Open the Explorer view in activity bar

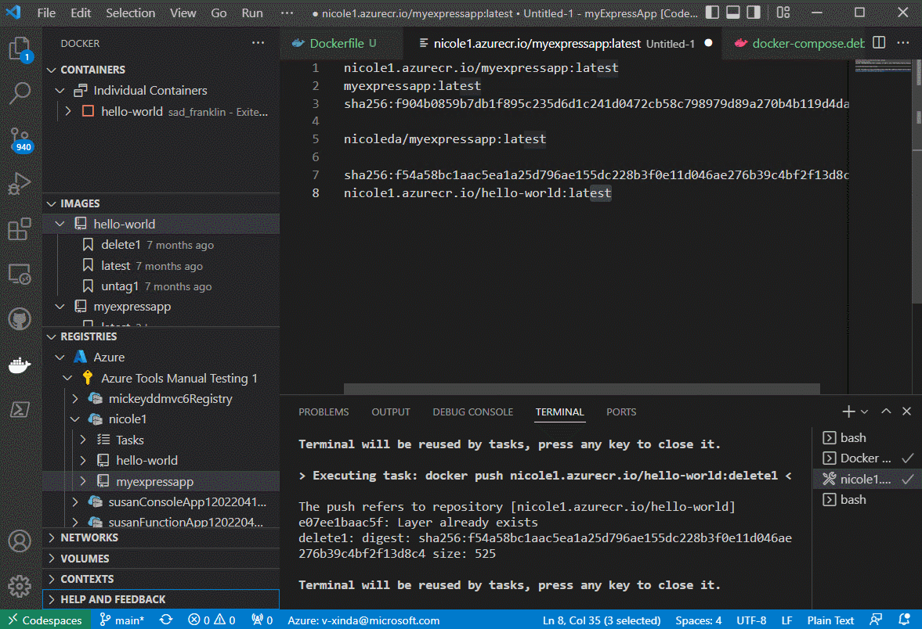pyautogui.click(x=20, y=49)
